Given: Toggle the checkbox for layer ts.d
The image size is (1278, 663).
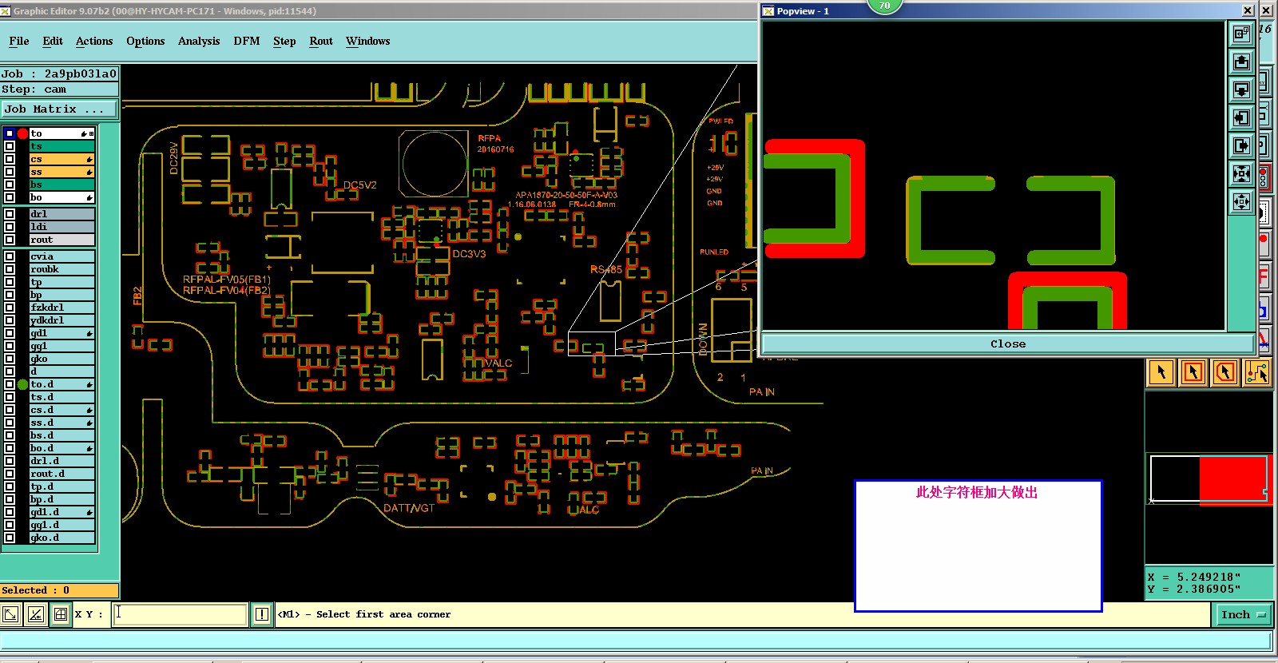Looking at the screenshot, I should tap(10, 397).
